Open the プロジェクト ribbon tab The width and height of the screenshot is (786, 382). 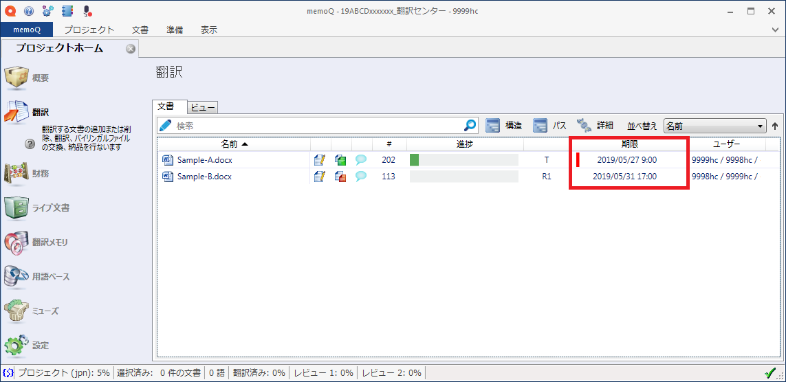click(x=89, y=30)
